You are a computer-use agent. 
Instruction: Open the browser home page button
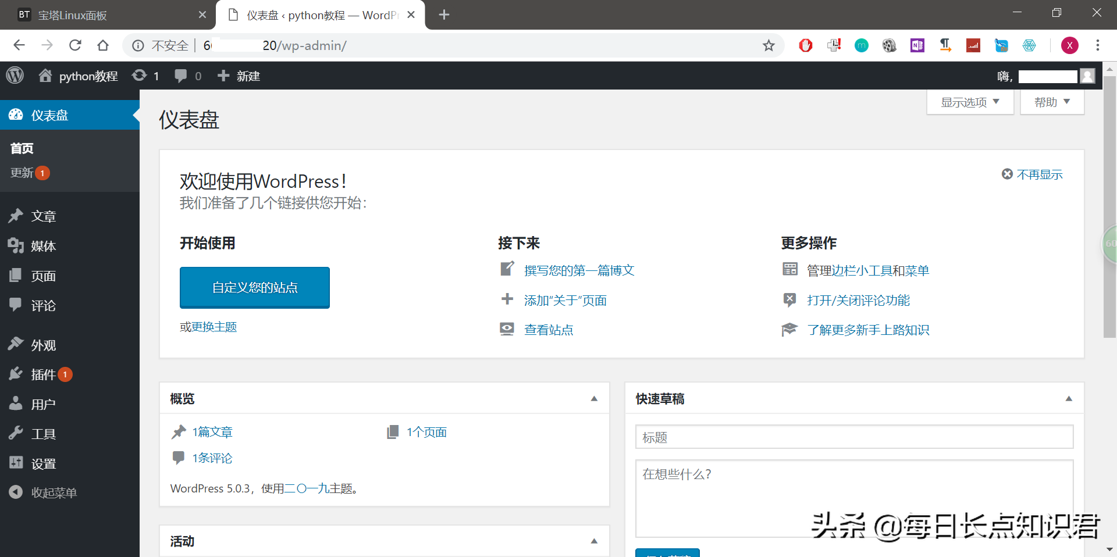tap(103, 45)
